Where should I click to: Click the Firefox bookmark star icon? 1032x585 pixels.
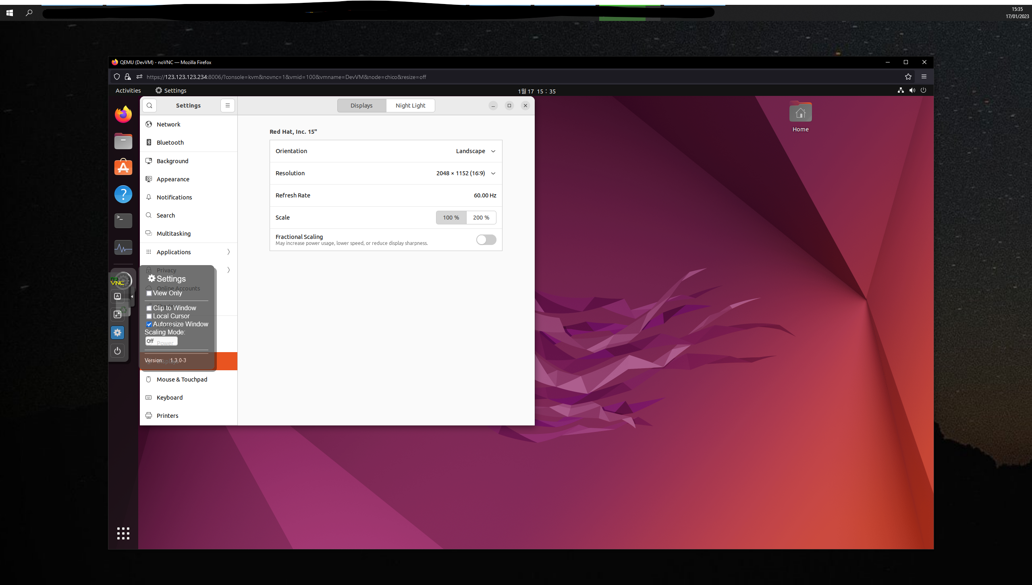(x=908, y=77)
